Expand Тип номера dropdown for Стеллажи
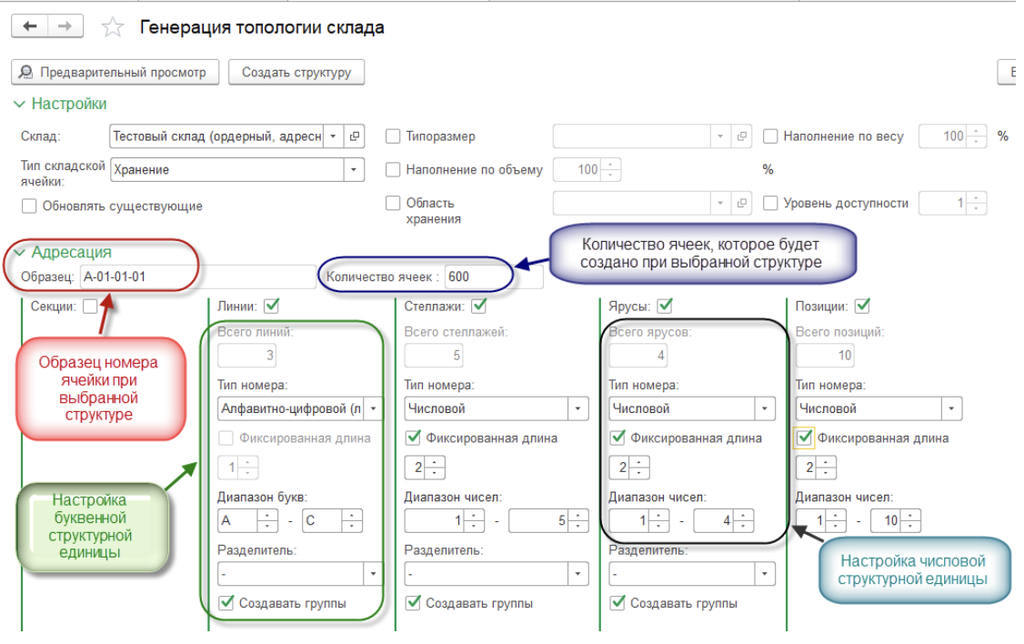 [x=577, y=409]
